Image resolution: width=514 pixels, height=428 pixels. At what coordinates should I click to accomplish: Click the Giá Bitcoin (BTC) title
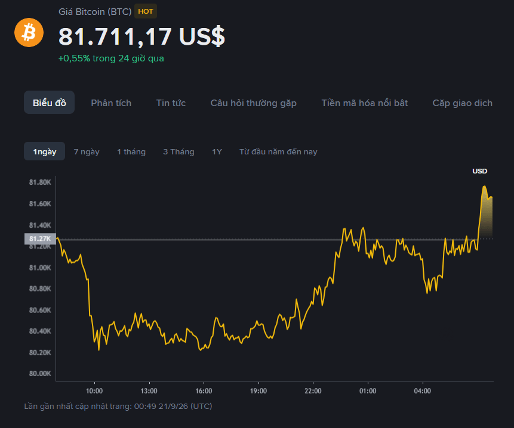(95, 11)
